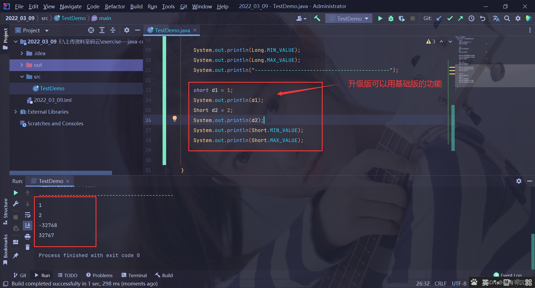This screenshot has height=288, width=535.
Task: Toggle scroll to end in Run console
Action: [28, 225]
